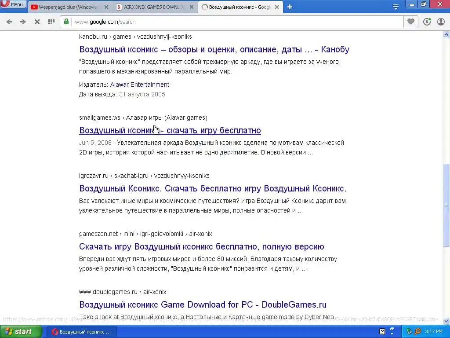Screen dimensions: 450x338
Task: Open the Kanobu result Воздушный ксоникс обзоры
Action: tap(214, 49)
